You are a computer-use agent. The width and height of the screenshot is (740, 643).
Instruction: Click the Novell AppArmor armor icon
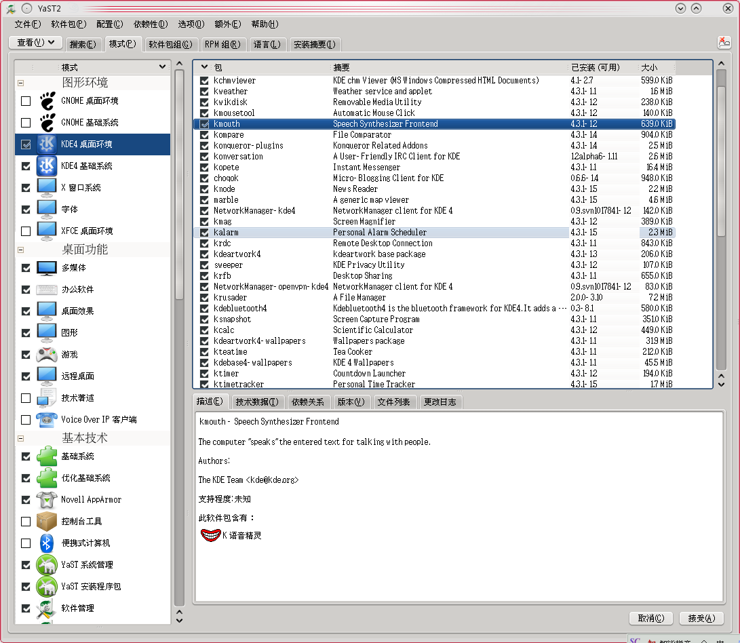pyautogui.click(x=47, y=500)
